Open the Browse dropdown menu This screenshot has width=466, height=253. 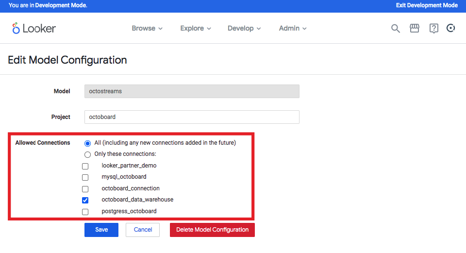tap(147, 28)
